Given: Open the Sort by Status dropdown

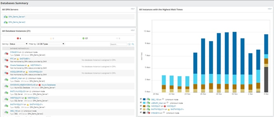Looking at the screenshot, I should click(19, 44).
